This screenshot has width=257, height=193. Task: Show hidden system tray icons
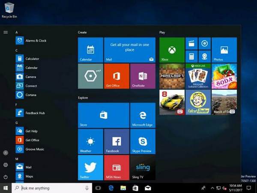pos(212,188)
